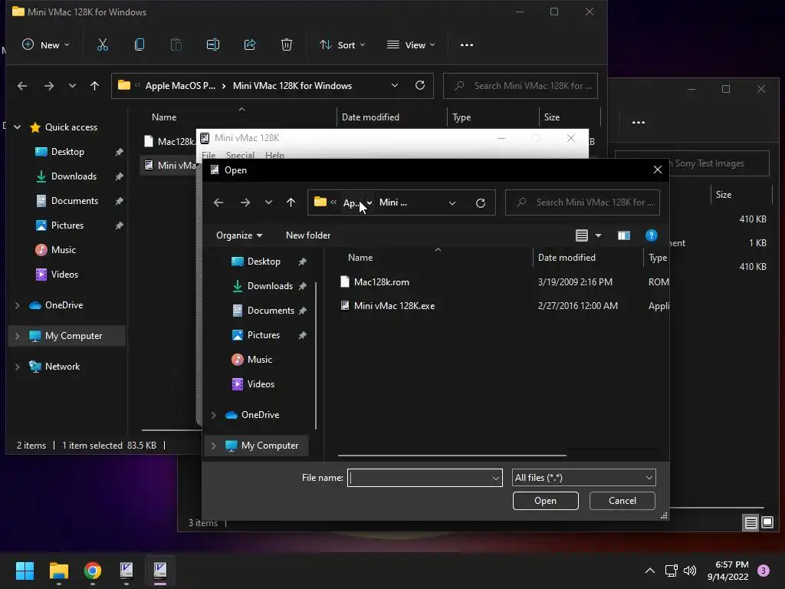Click the Open button in dialog
Image resolution: width=785 pixels, height=589 pixels.
(546, 501)
